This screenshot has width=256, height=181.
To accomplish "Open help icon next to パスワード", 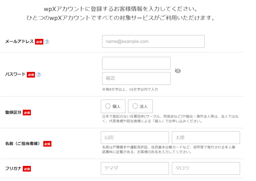I will 39,75.
